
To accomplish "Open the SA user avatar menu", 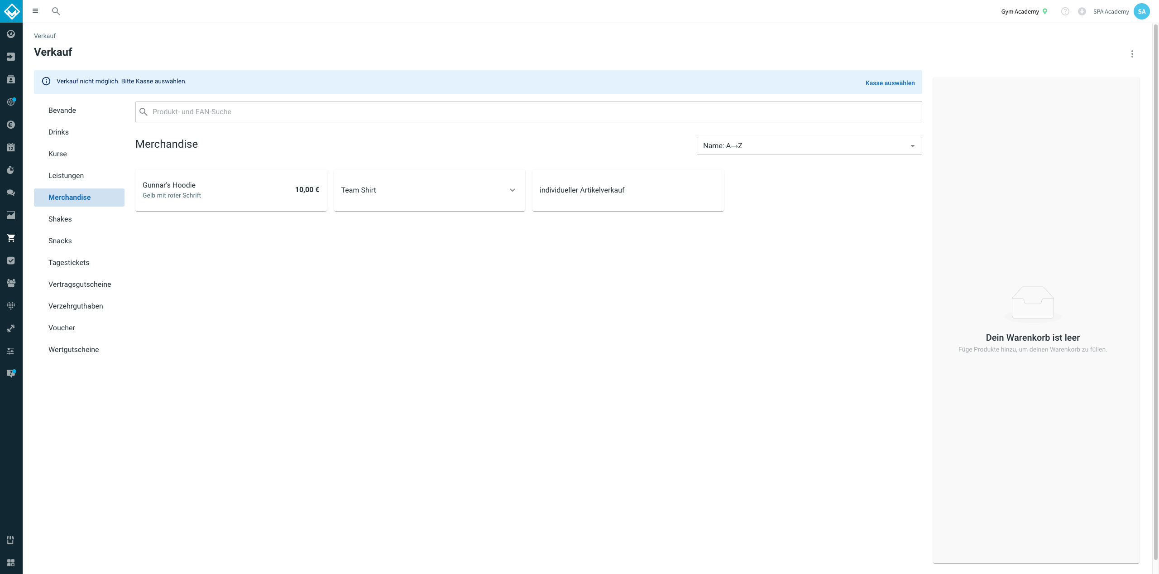I will [1141, 11].
